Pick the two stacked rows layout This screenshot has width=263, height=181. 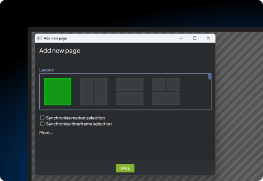[130, 92]
